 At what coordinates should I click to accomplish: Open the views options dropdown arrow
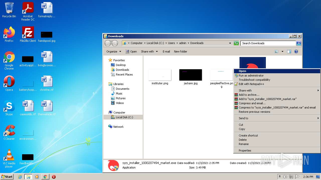282,51
